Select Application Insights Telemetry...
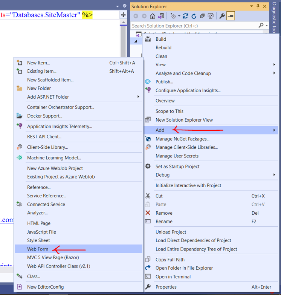 78,126
